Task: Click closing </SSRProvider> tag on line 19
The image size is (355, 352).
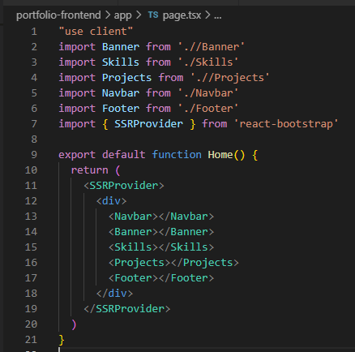Action: tap(127, 309)
